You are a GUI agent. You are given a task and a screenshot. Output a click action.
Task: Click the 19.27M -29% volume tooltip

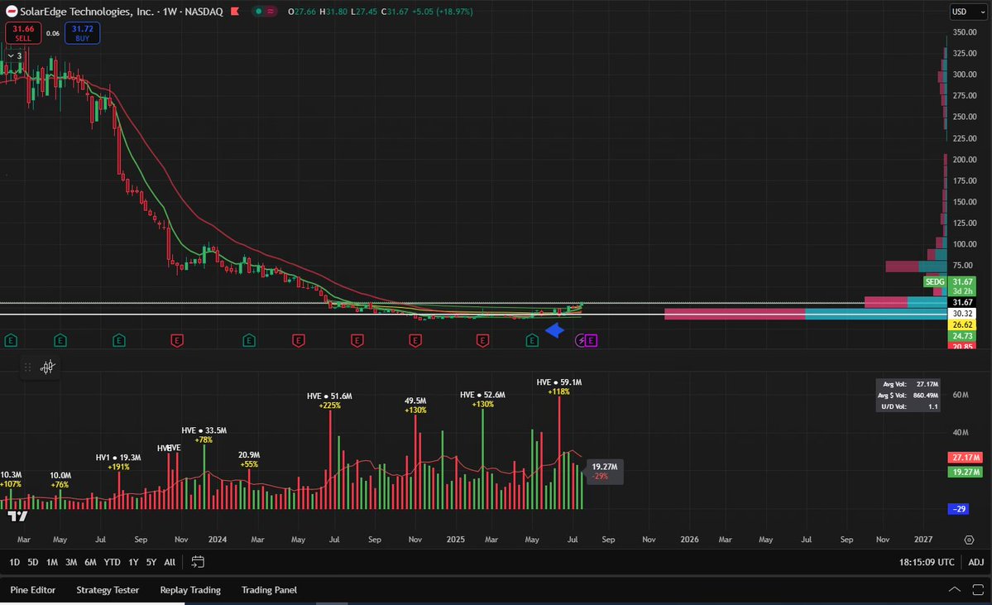(605, 472)
